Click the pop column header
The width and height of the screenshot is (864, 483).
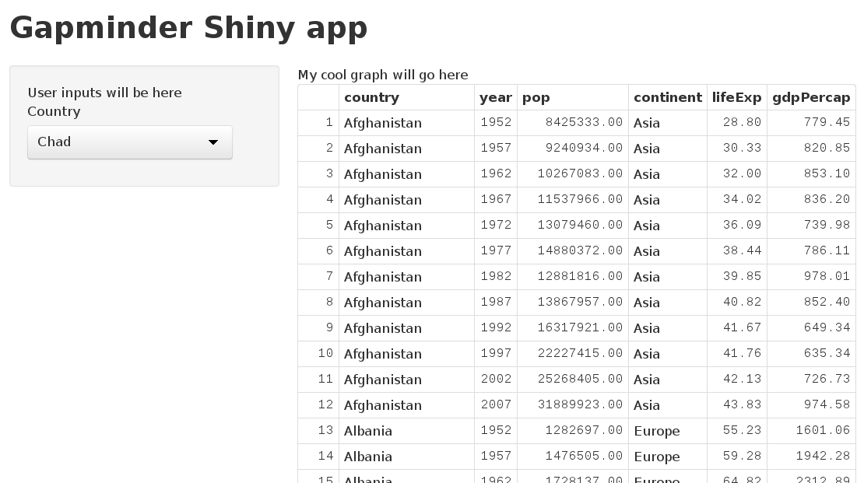(x=536, y=97)
